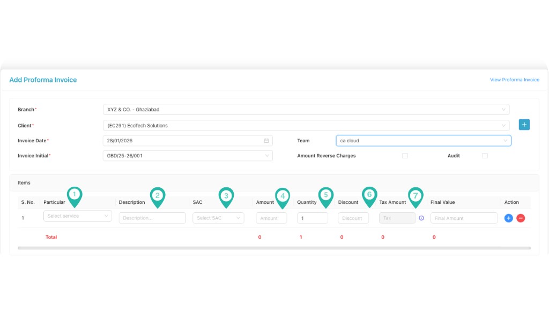Viewport: 549px width, 313px height.
Task: Click the info icon beside the Tax field
Action: click(421, 218)
